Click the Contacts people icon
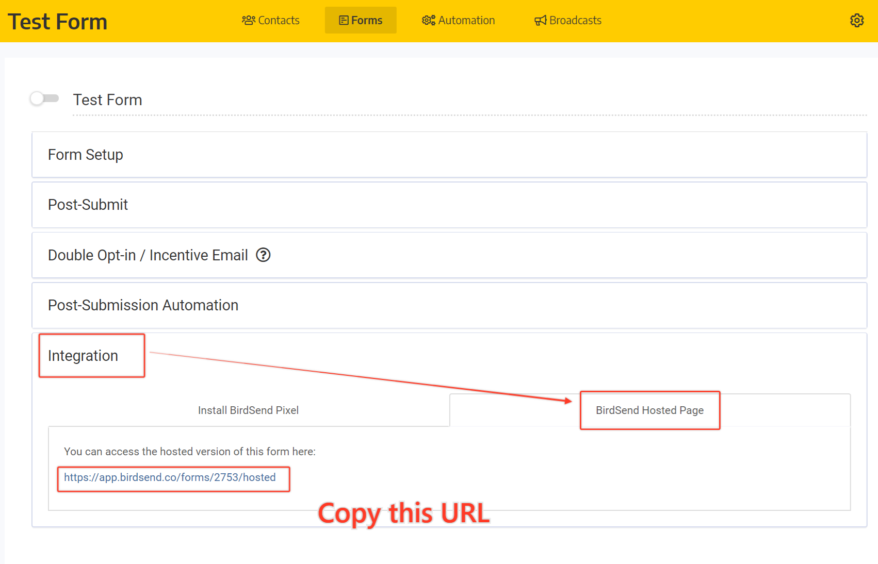878x564 pixels. tap(249, 20)
